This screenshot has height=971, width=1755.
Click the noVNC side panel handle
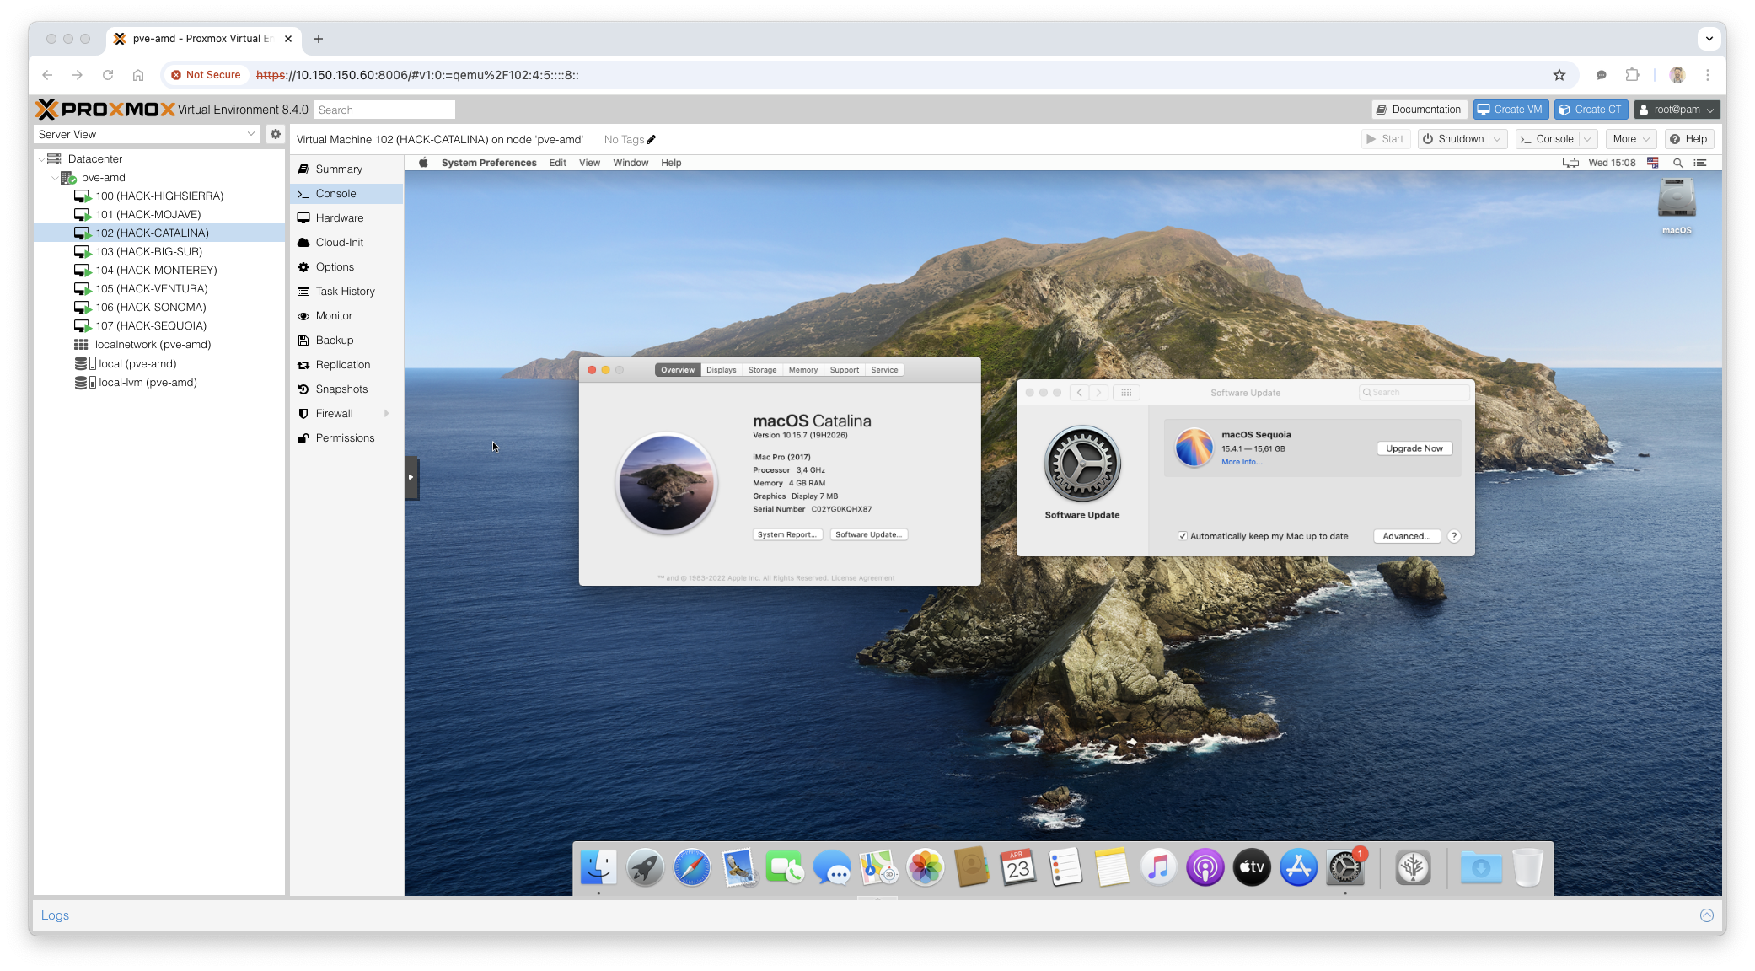[x=411, y=477]
